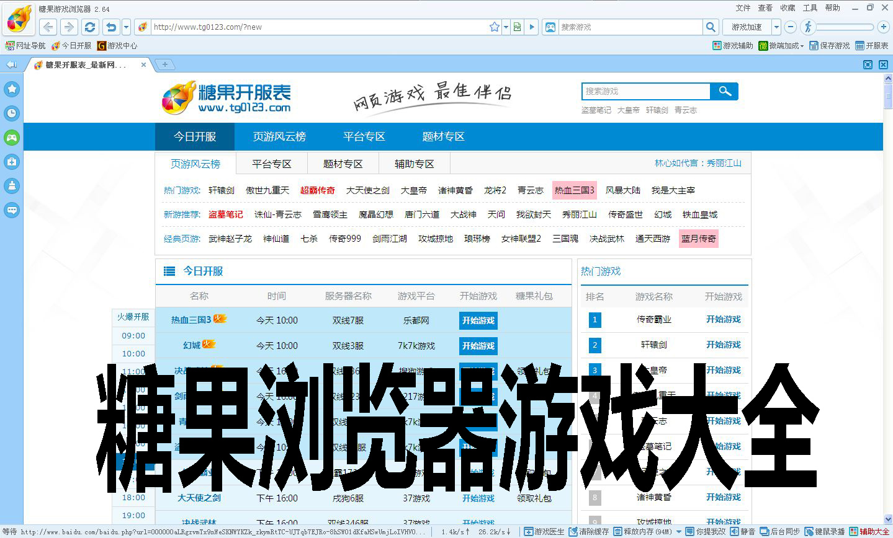Click the green gamepad sidebar icon
This screenshot has width=893, height=538.
[x=12, y=138]
